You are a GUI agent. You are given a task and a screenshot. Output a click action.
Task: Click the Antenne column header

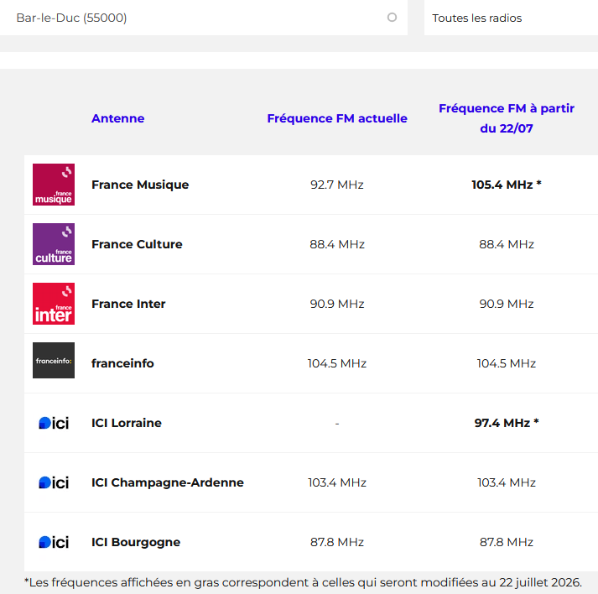point(118,118)
